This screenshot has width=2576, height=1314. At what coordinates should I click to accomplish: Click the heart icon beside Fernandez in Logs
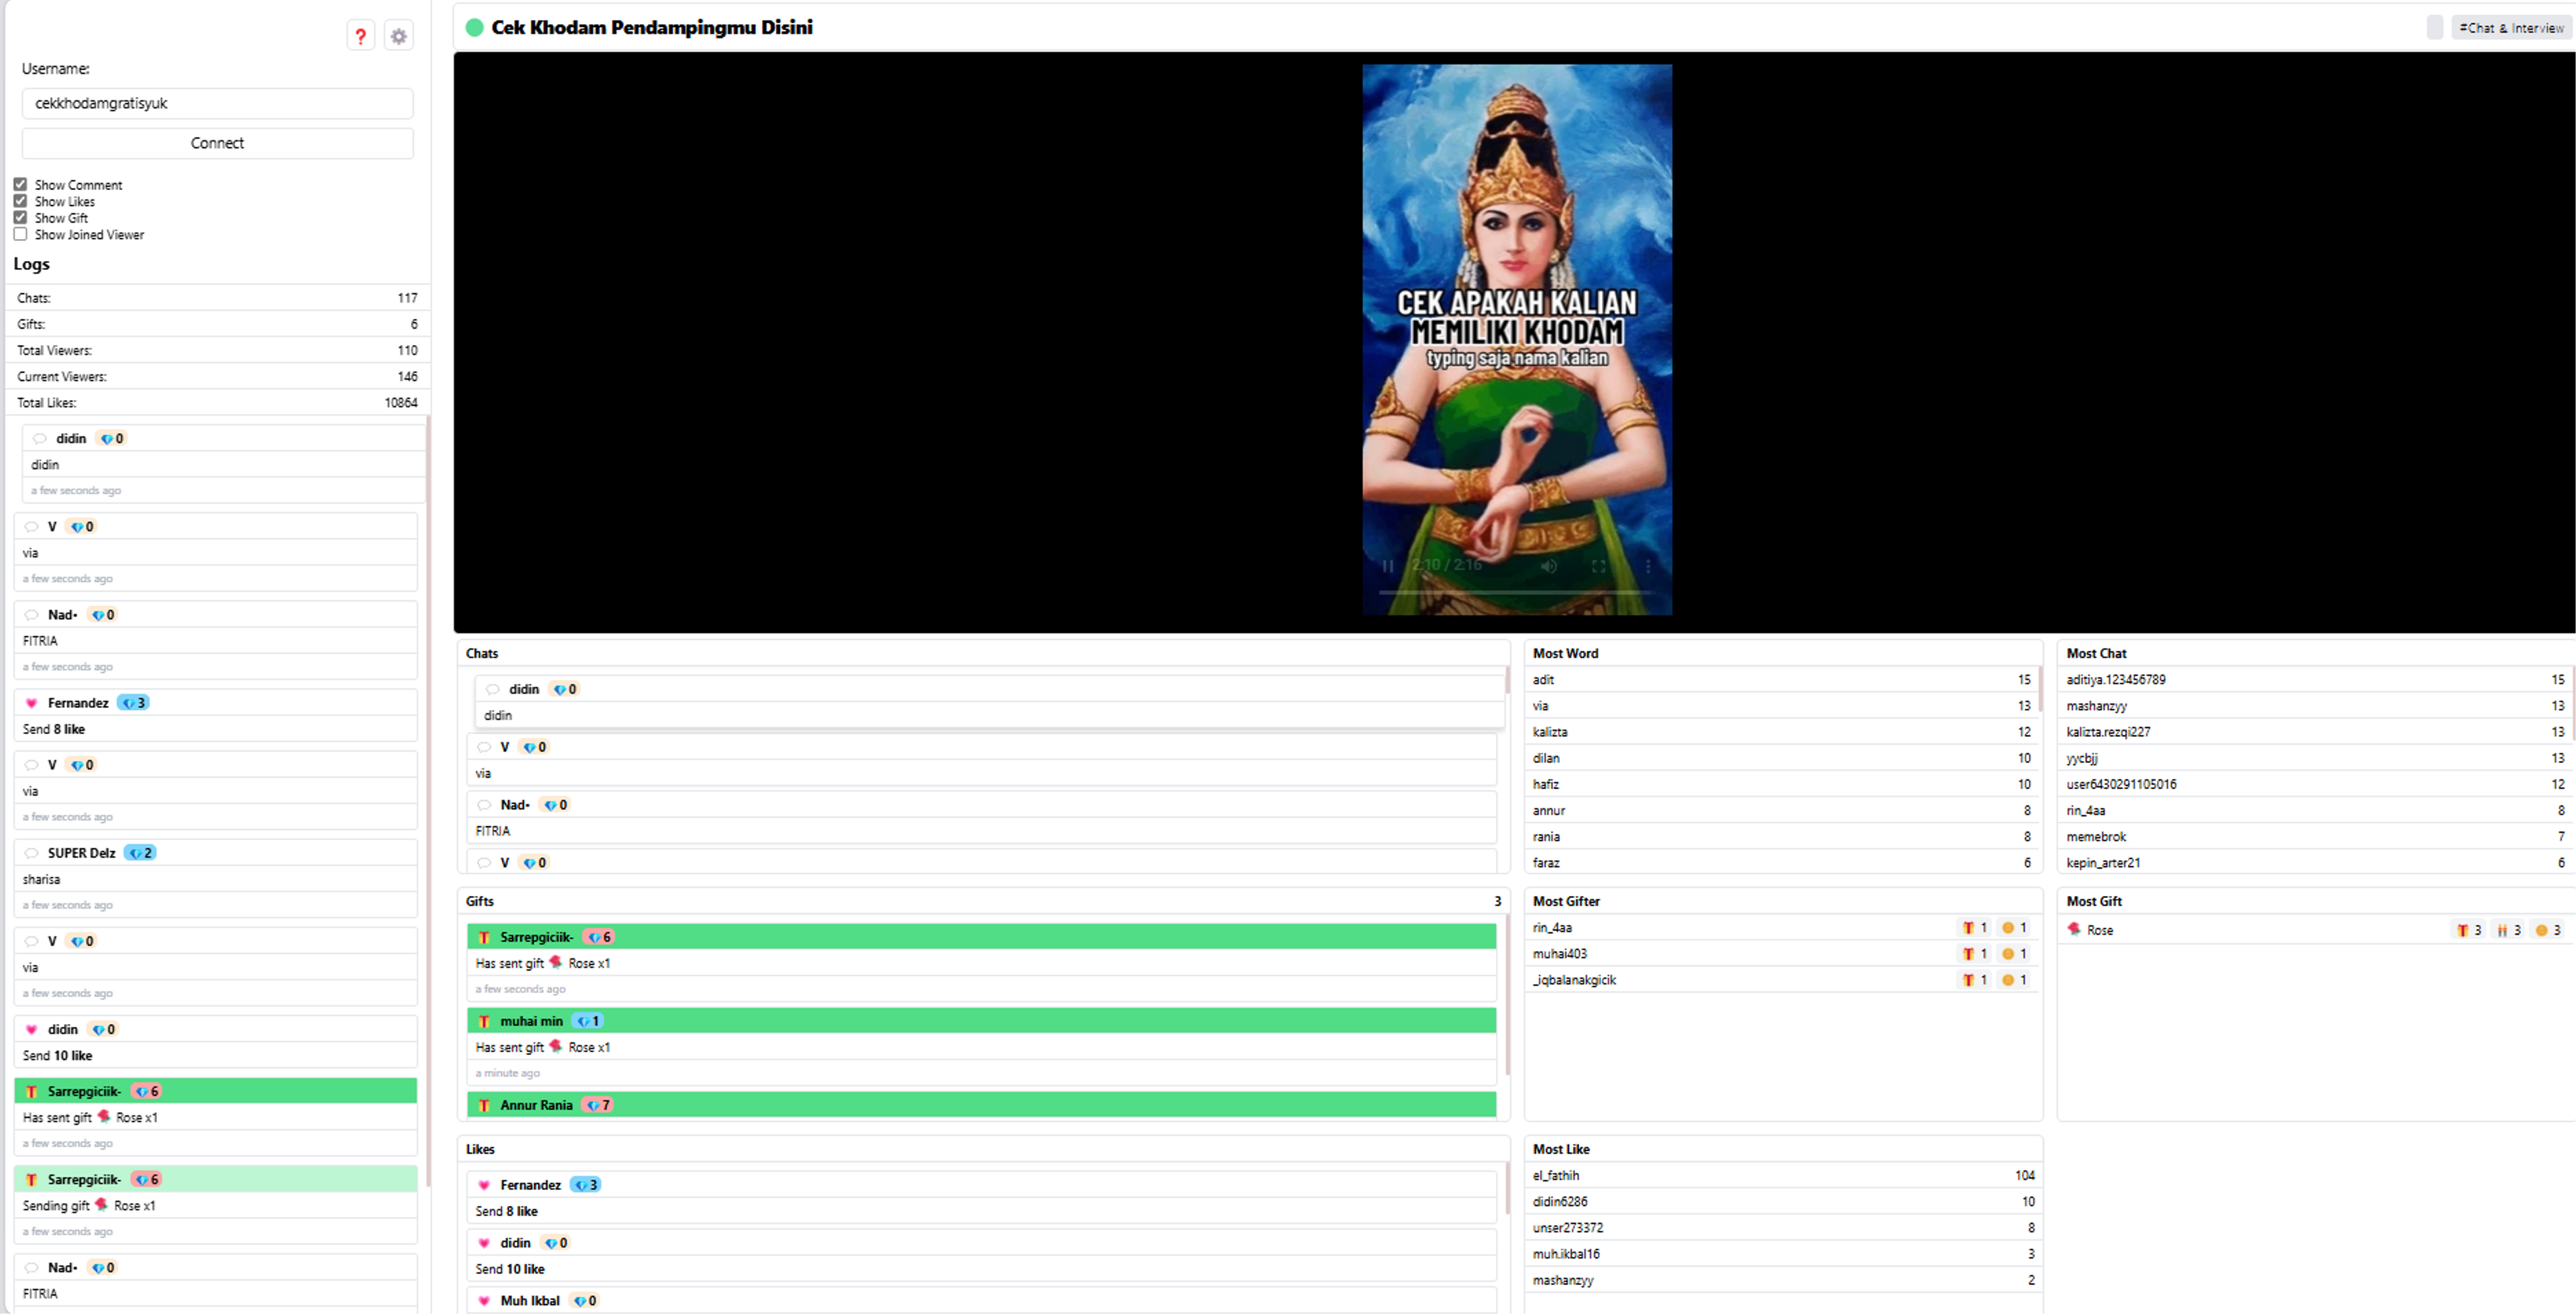(31, 703)
